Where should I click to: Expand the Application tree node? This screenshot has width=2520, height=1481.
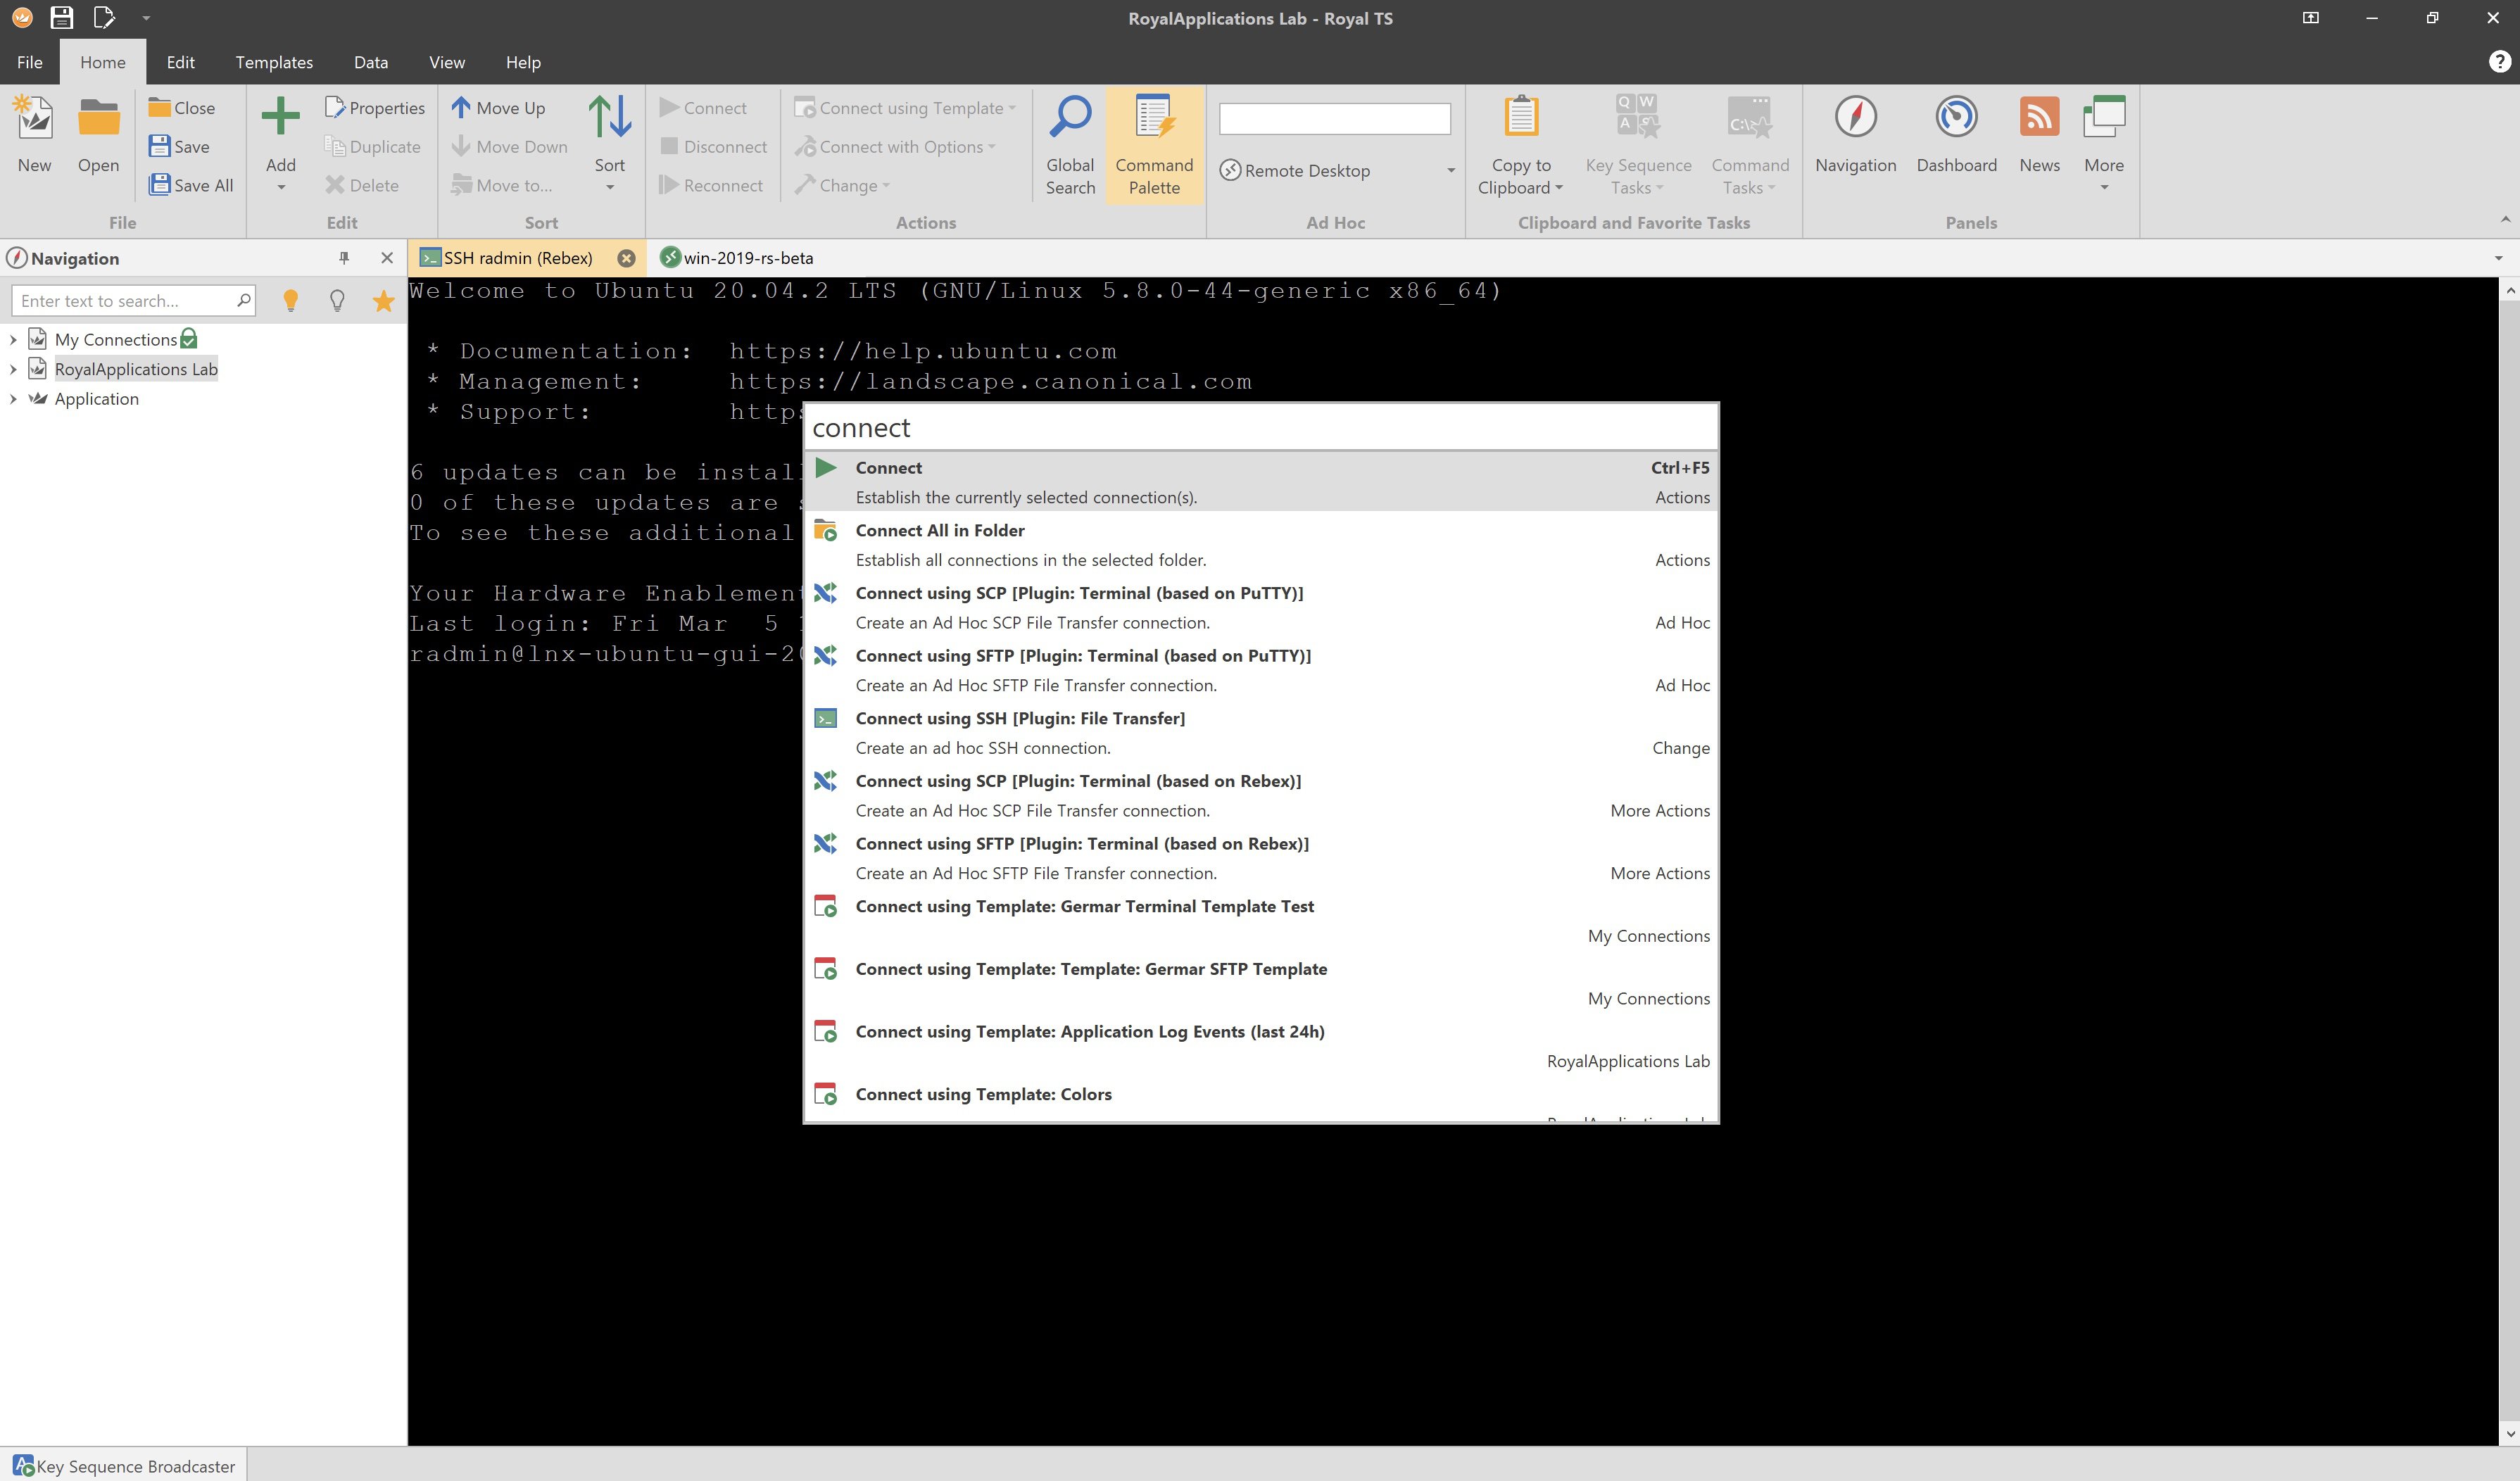13,399
